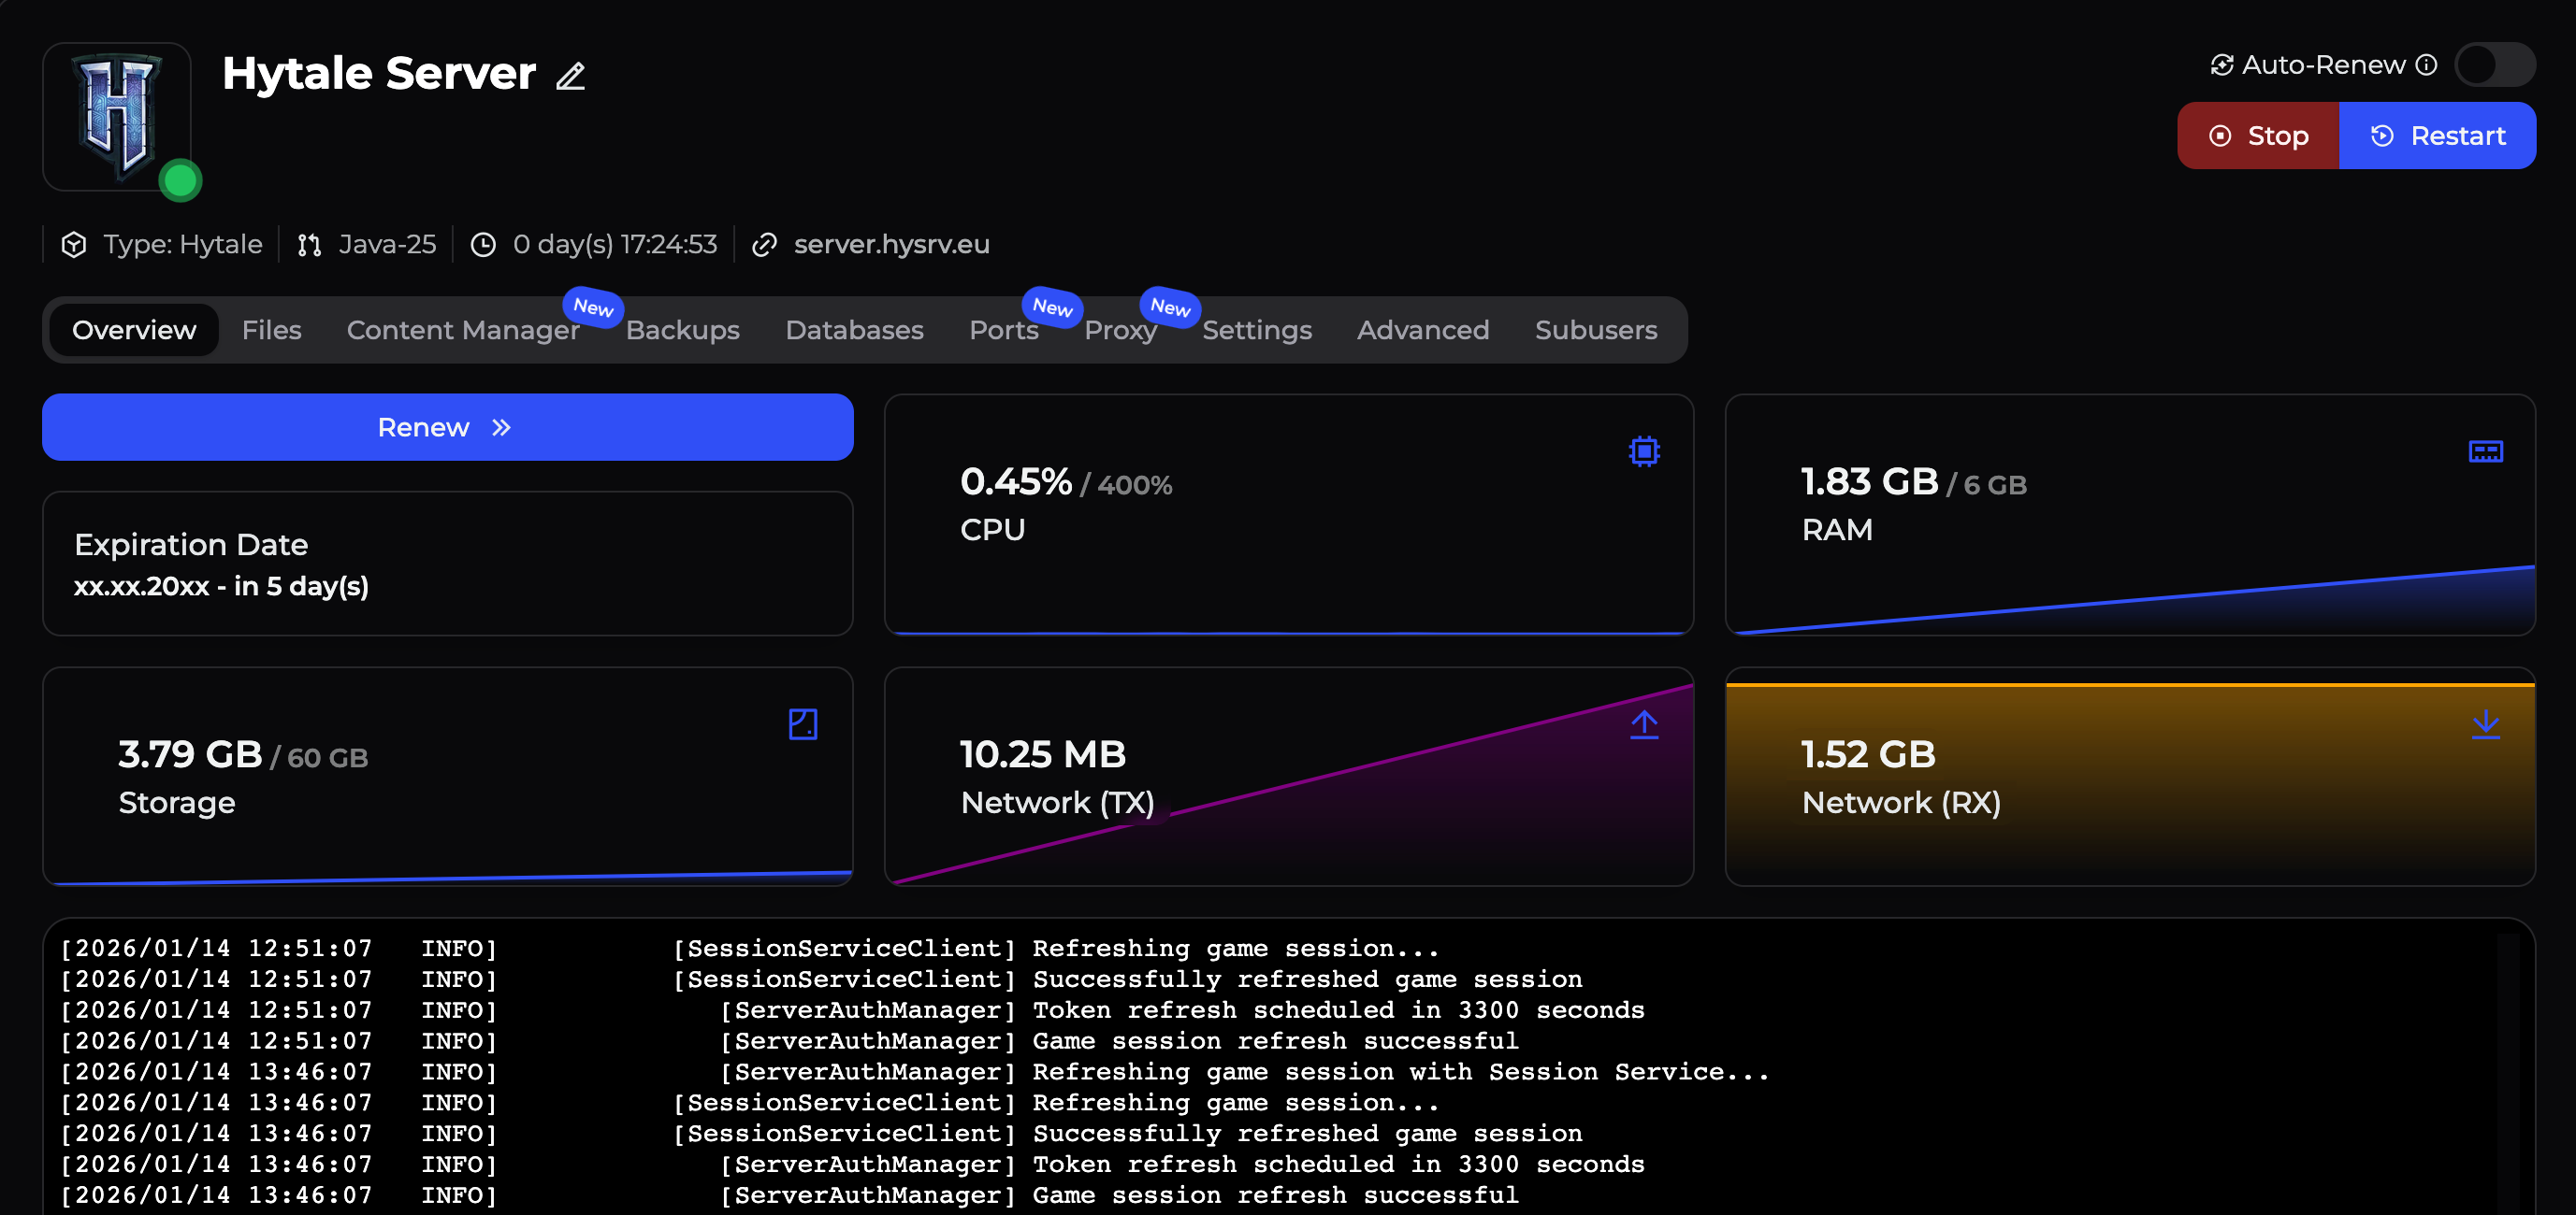2576x1215 pixels.
Task: Click the Hytale server logo thumbnail
Action: point(117,116)
